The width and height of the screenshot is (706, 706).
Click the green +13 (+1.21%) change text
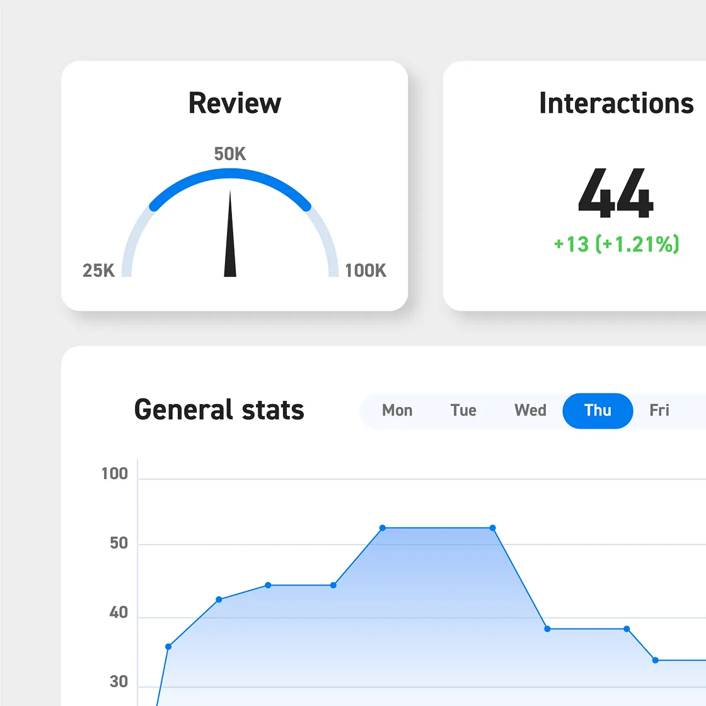616,244
